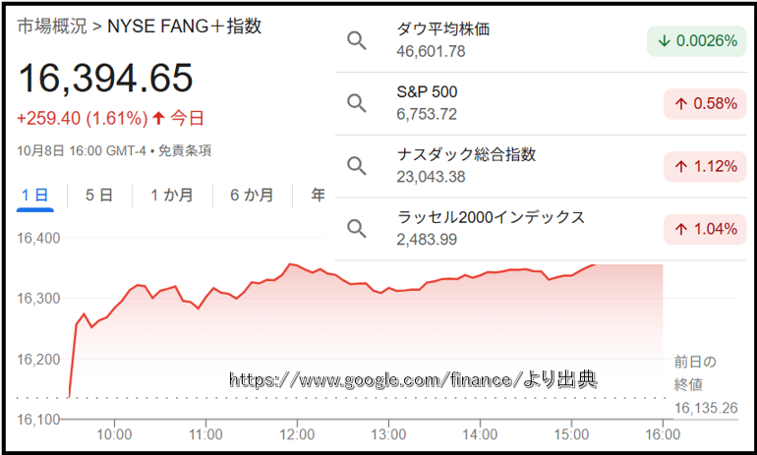Click the chart line at 12:00
Image resolution: width=757 pixels, height=455 pixels.
297,264
